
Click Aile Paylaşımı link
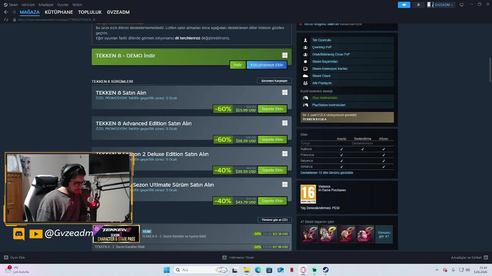(322, 83)
